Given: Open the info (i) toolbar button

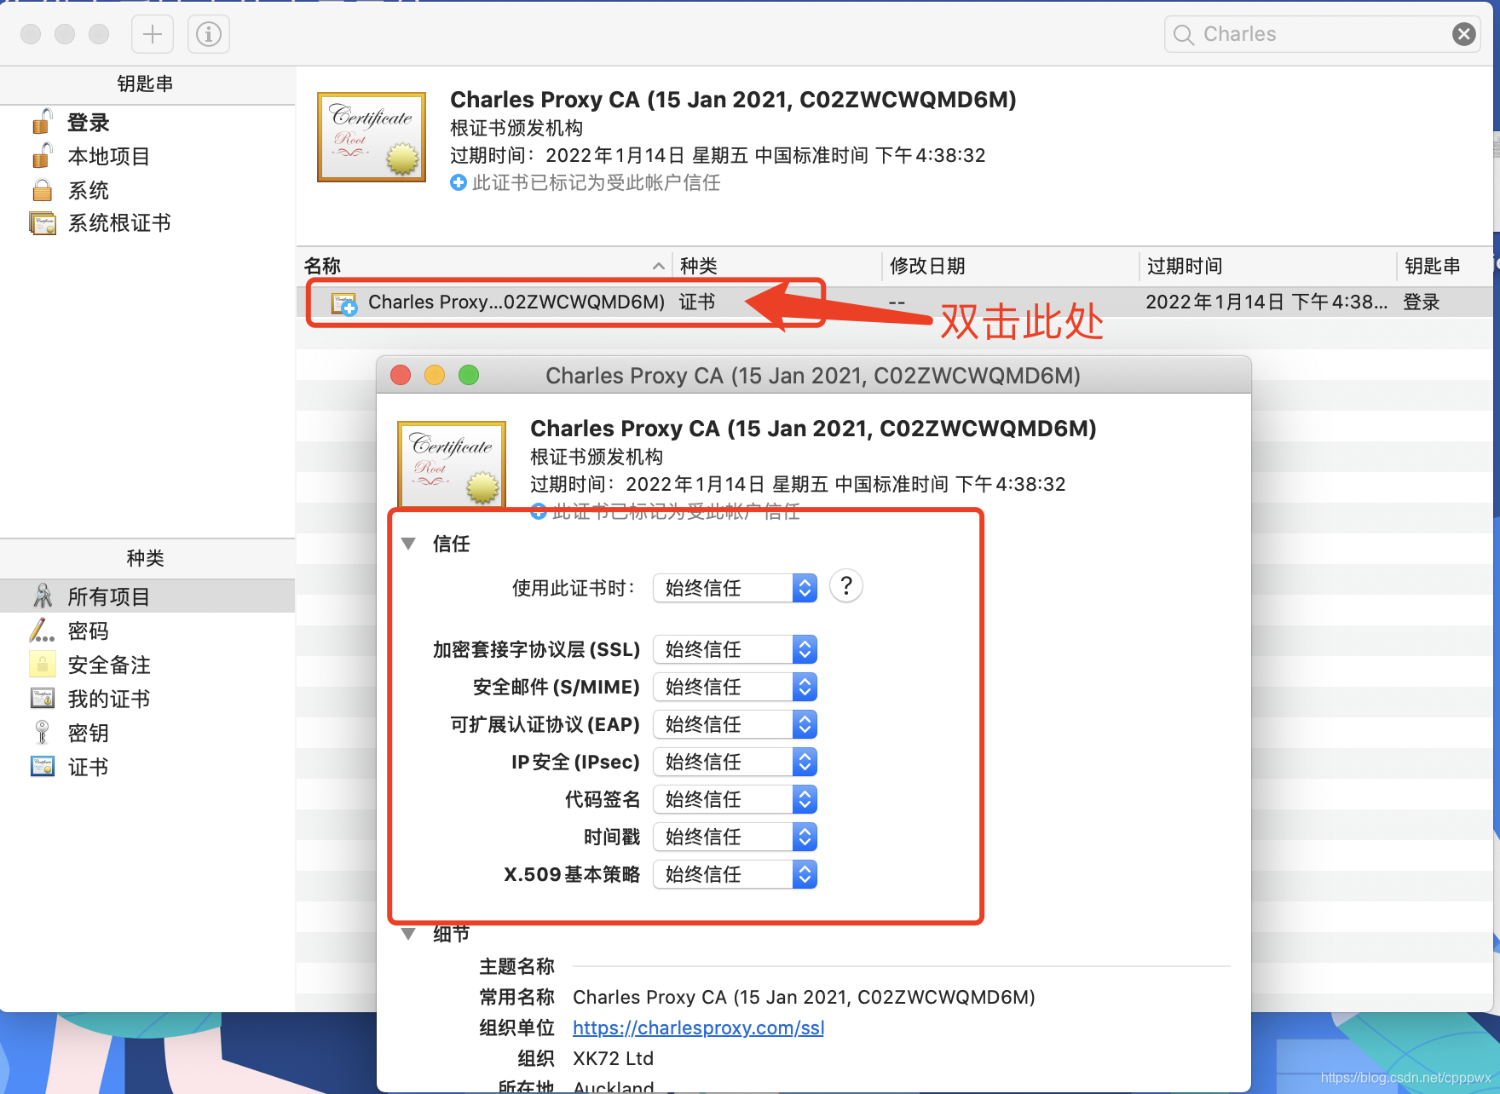Looking at the screenshot, I should pyautogui.click(x=209, y=34).
